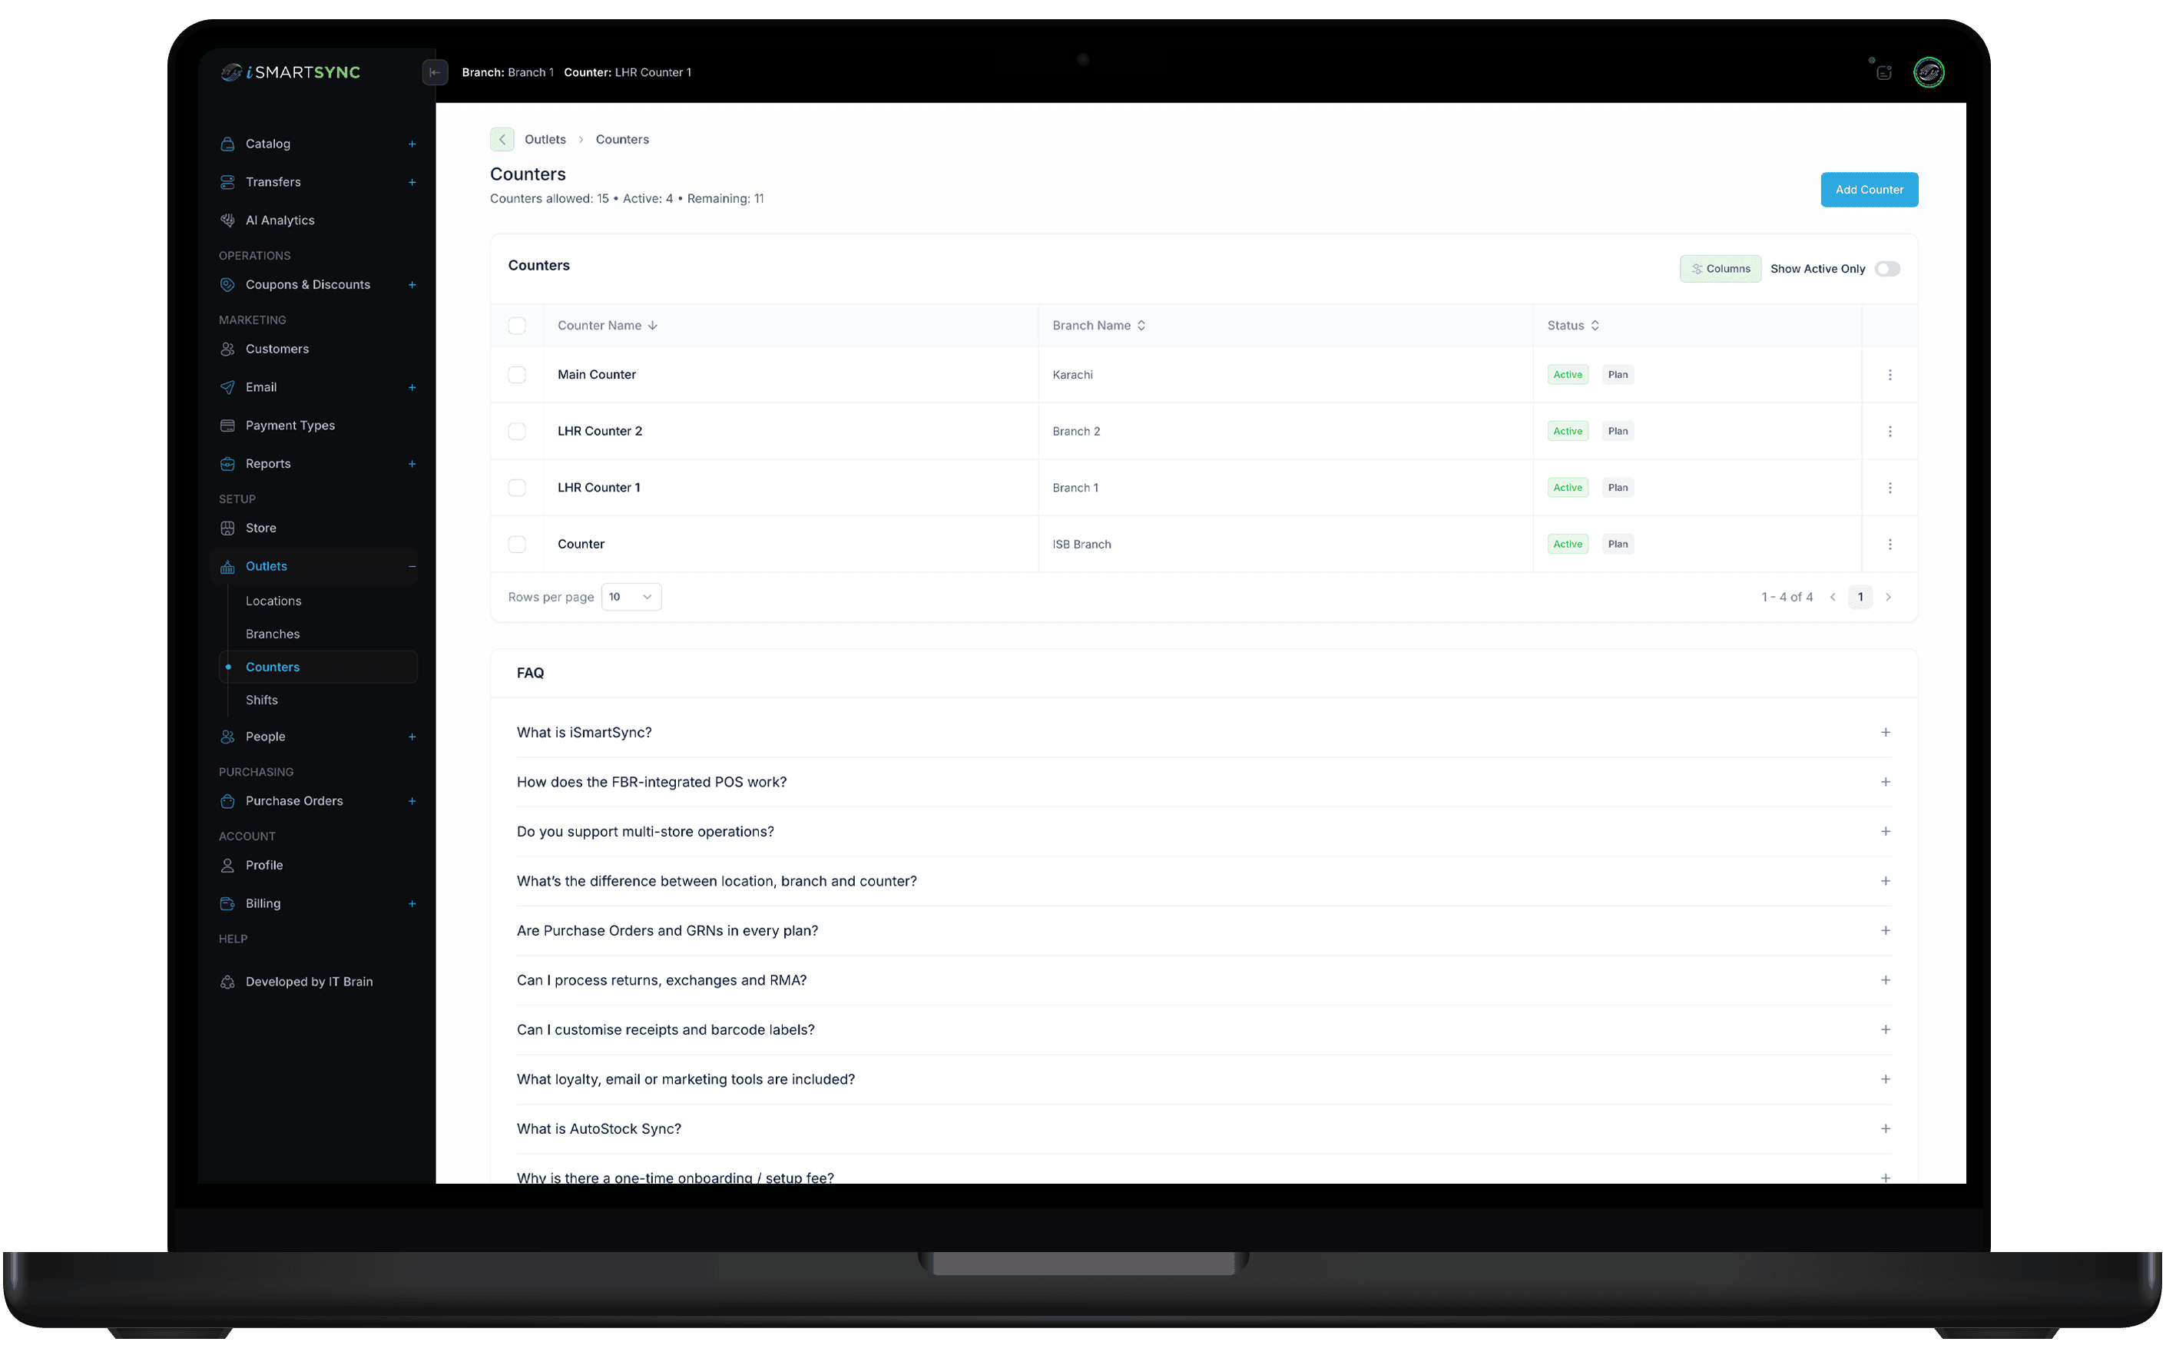Open row actions menu for Main Counter
This screenshot has height=1355, width=2176.
tap(1890, 375)
